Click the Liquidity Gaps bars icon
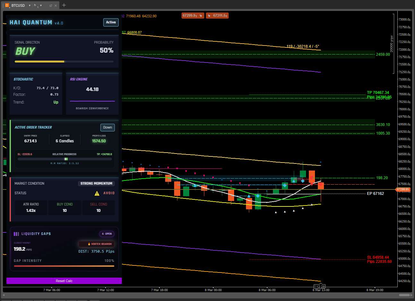Image resolution: width=415 pixels, height=301 pixels. click(x=16, y=234)
